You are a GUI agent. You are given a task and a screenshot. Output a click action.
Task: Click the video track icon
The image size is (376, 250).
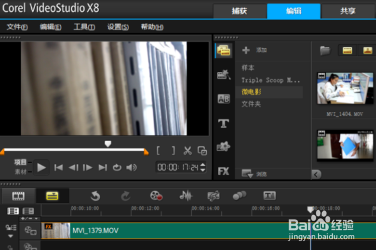pos(30,231)
